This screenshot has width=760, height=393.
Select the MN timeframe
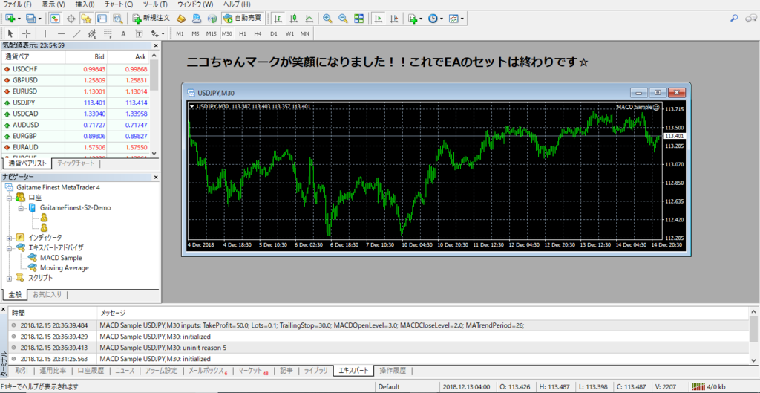pos(304,33)
